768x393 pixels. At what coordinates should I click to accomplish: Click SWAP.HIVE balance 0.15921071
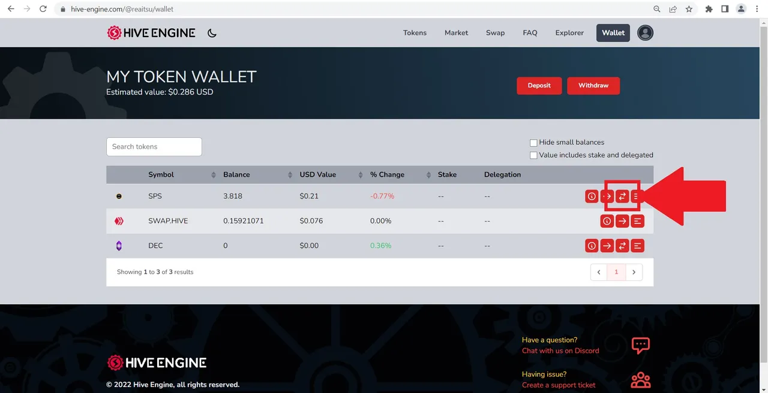(243, 221)
